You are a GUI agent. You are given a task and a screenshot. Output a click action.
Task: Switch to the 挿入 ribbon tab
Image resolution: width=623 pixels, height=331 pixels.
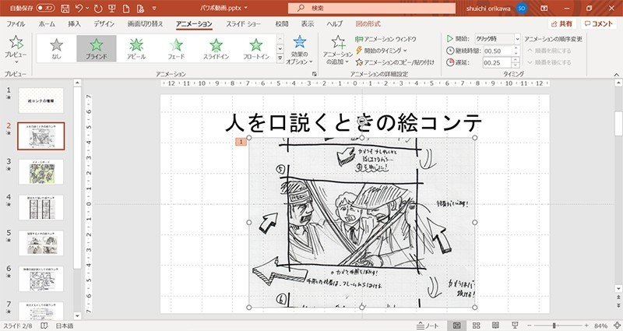[x=74, y=24]
